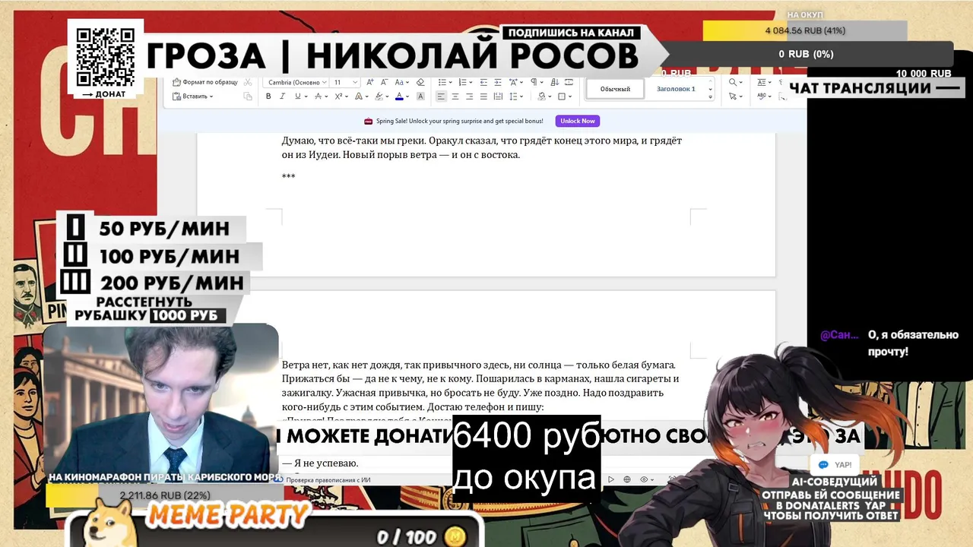Click the Select cursor-arrow icon
Viewport: 973px width, 547px height.
(733, 96)
